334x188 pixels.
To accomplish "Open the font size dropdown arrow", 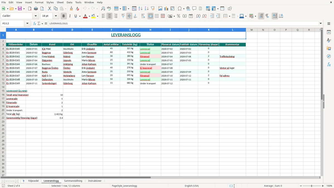I will [56, 16].
